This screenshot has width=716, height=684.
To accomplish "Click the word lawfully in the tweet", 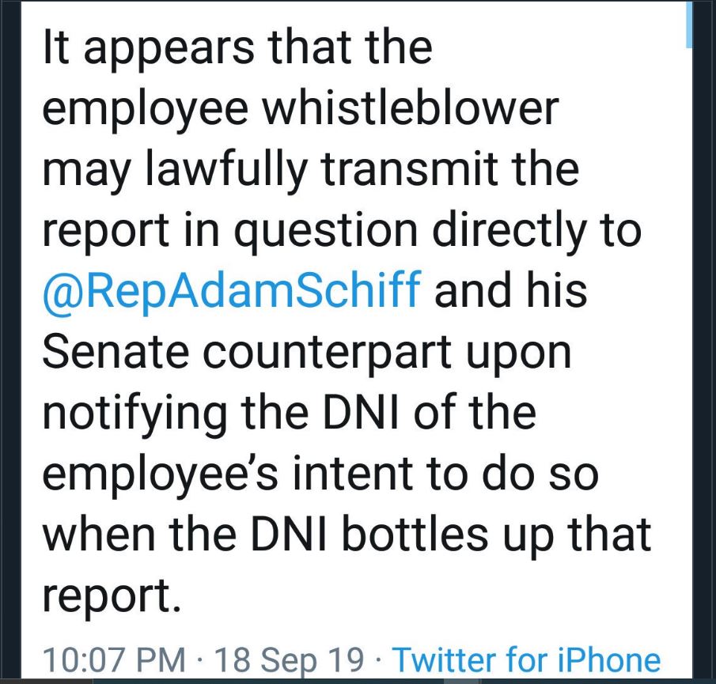I will tap(226, 172).
